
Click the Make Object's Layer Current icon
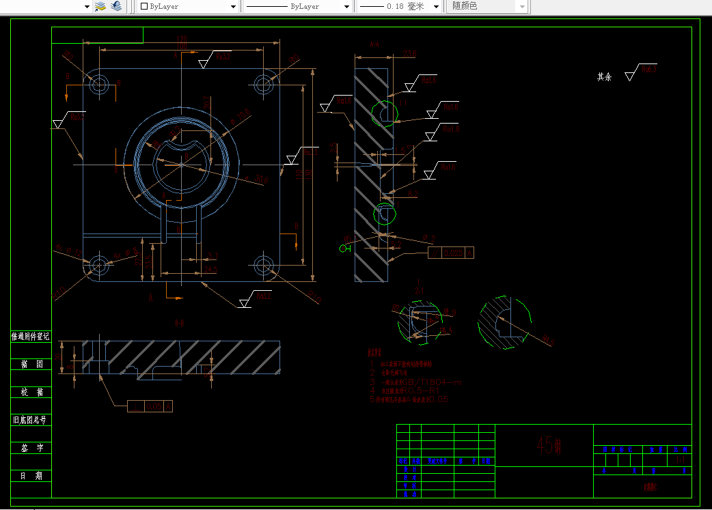[x=100, y=6]
